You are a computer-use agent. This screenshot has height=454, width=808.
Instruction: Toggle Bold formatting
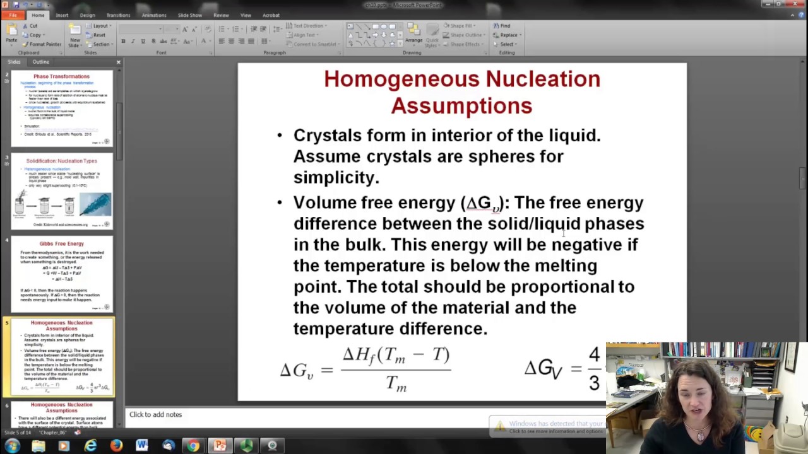point(123,41)
